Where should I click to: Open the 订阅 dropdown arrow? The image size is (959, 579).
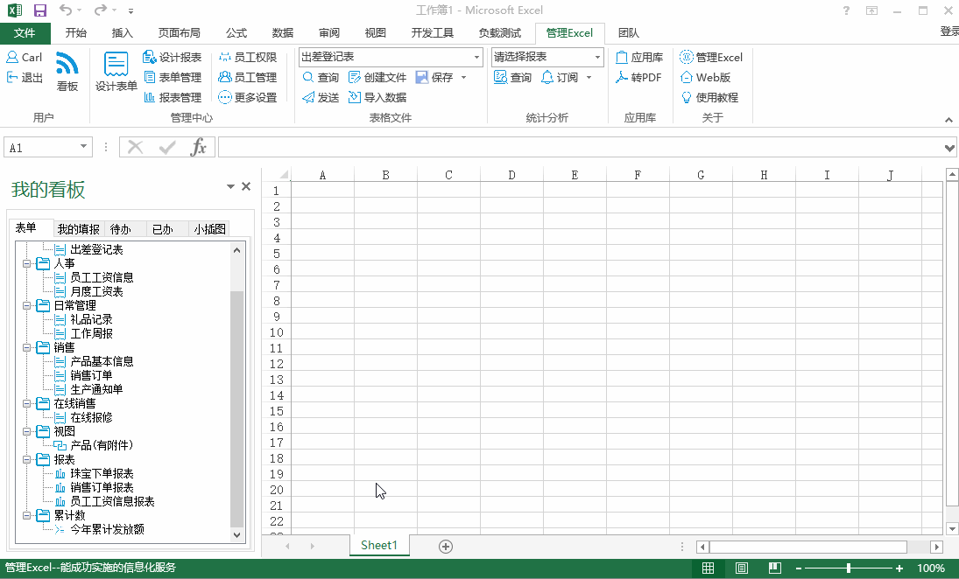pyautogui.click(x=589, y=78)
